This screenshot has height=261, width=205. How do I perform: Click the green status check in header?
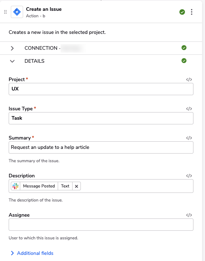coord(182,12)
